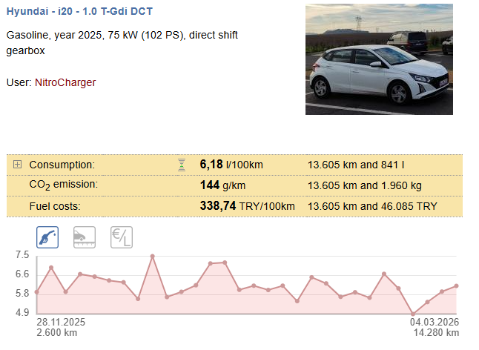Switch to the car distance chart icon

coord(84,237)
